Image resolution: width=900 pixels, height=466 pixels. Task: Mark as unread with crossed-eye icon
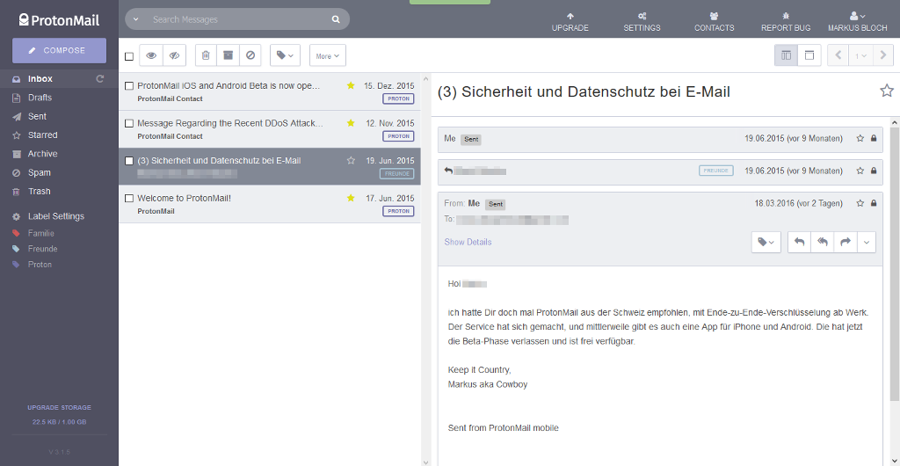[175, 55]
